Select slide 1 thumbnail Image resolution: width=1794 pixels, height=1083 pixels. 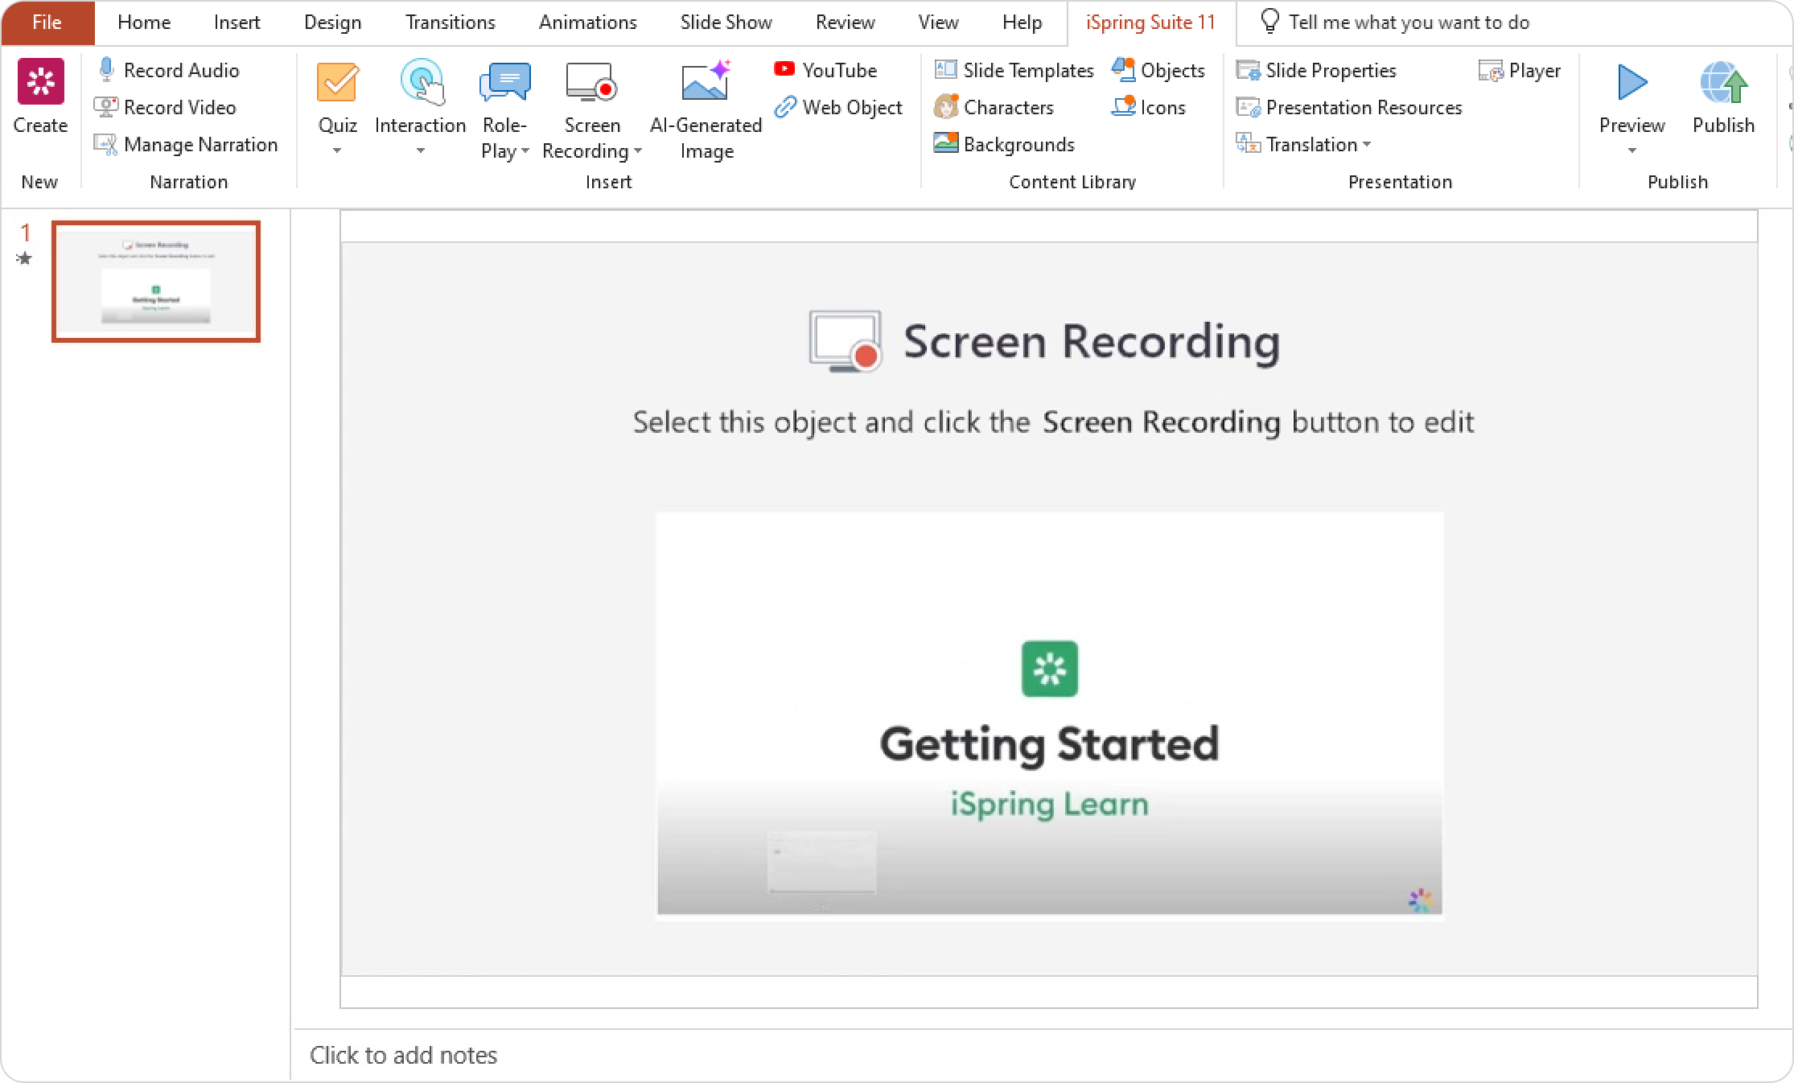[x=156, y=282]
